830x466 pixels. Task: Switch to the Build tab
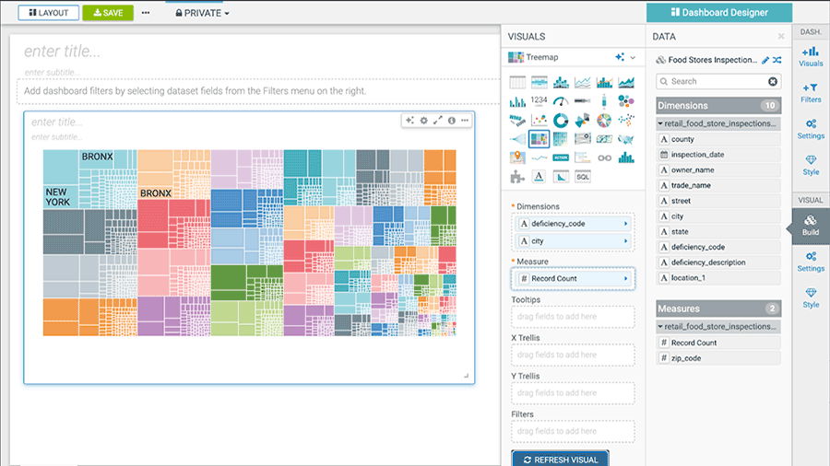(x=811, y=226)
